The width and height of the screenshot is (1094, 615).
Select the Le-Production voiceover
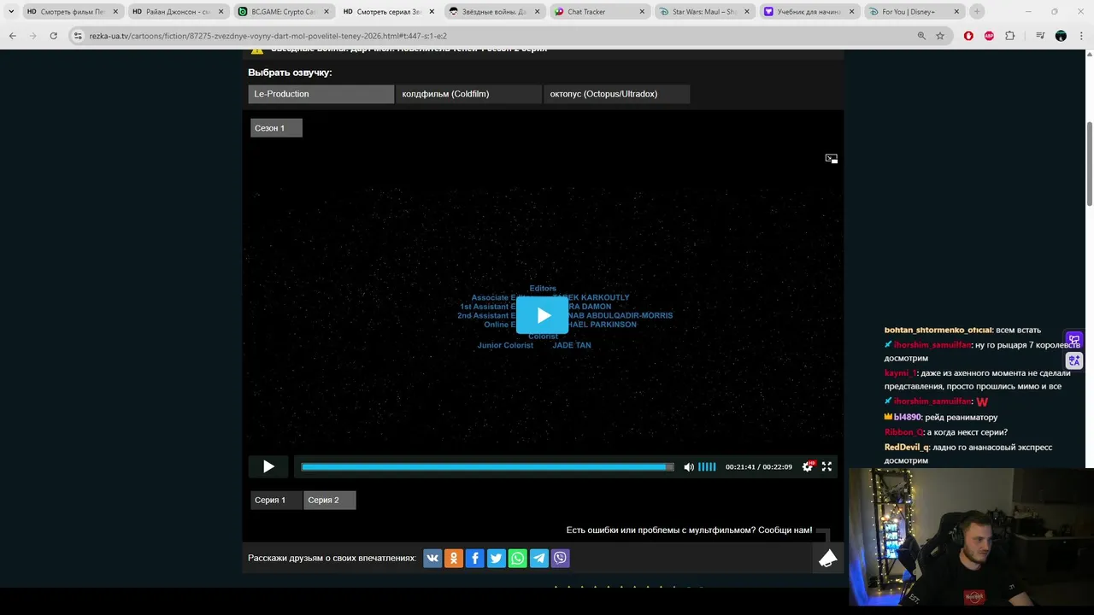321,94
